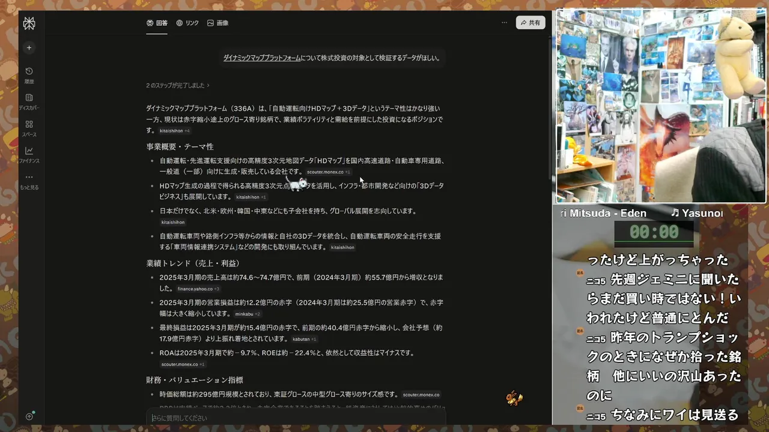Open kitaishihon +1 source chip

pyautogui.click(x=251, y=197)
